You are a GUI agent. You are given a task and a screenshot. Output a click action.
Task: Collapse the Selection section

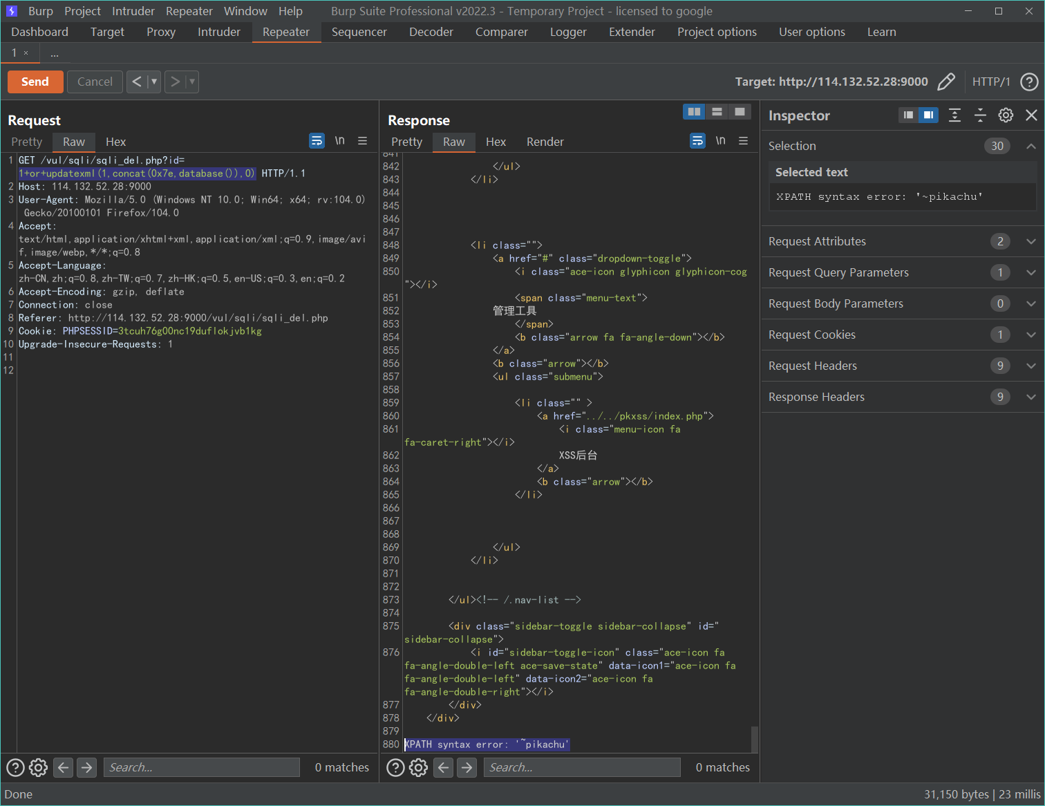pyautogui.click(x=1030, y=146)
